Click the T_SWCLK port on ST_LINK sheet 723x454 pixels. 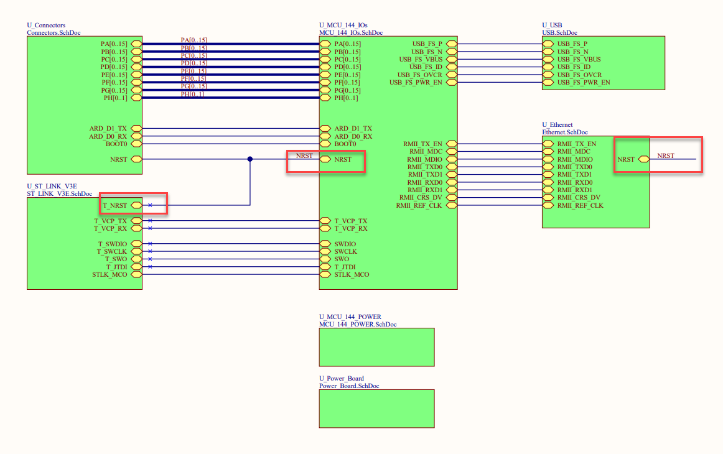pos(112,251)
